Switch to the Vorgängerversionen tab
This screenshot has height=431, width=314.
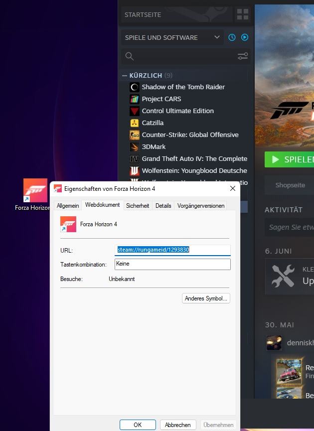point(201,206)
